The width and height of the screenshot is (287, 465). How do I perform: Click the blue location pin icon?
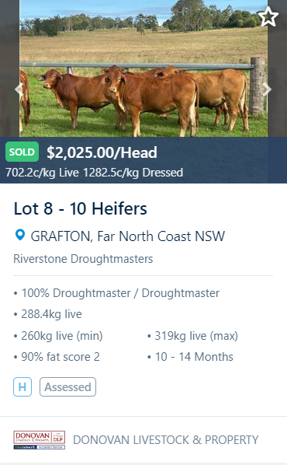click(x=20, y=235)
